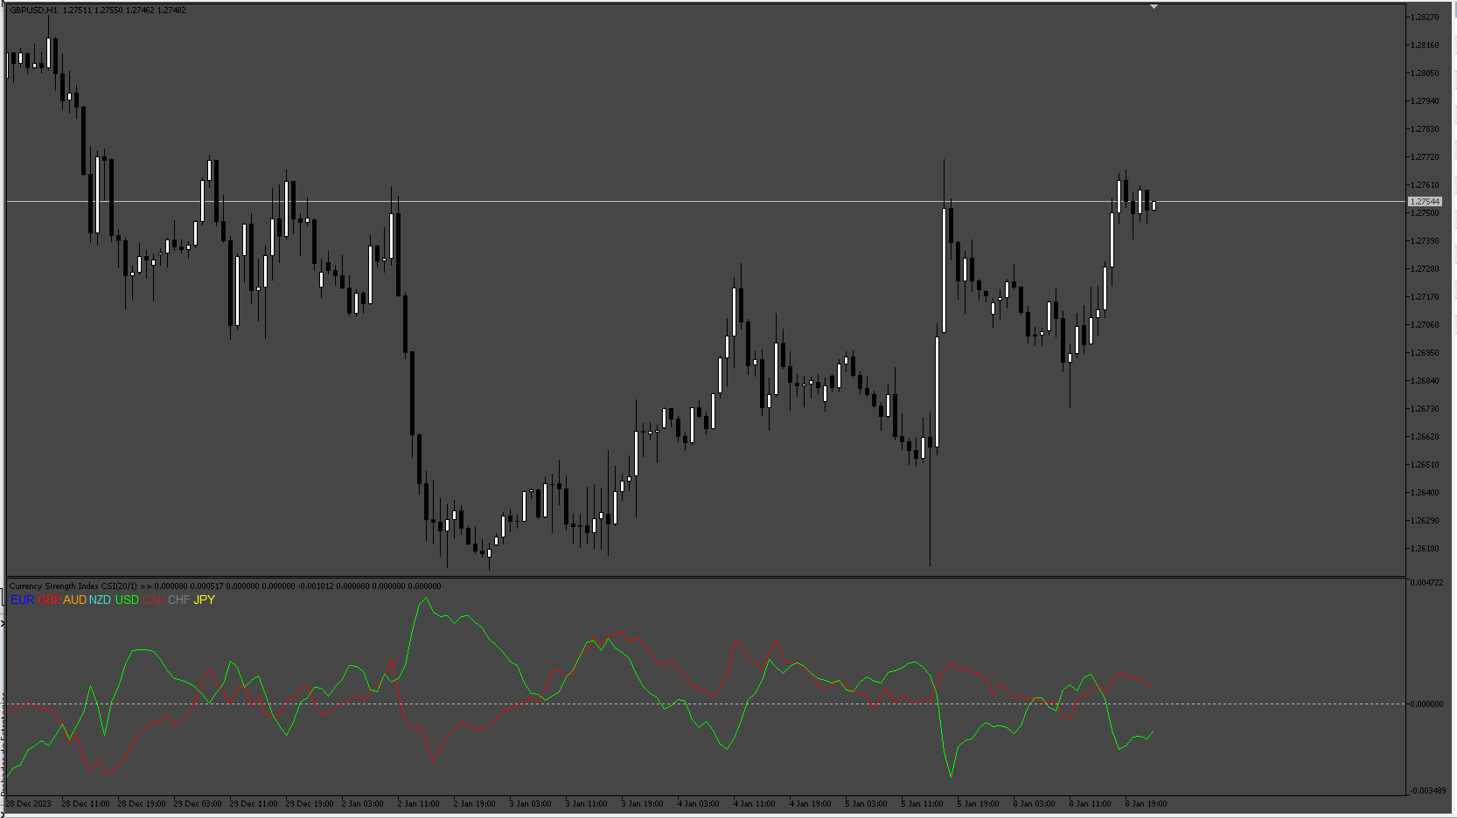
Task: Click the 0.004722 indicator scale value
Action: (x=1428, y=582)
